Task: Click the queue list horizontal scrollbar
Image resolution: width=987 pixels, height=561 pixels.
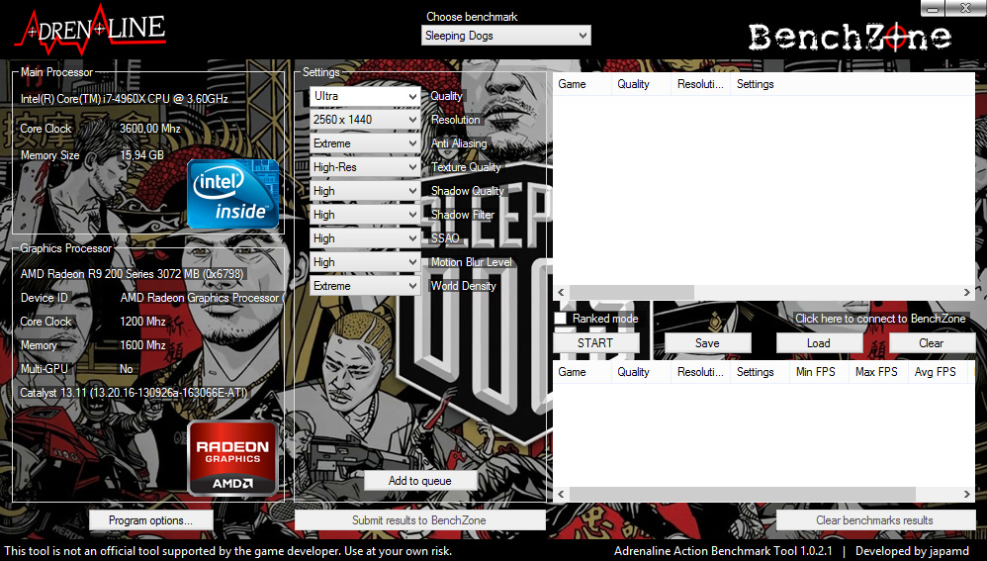Action: (762, 292)
